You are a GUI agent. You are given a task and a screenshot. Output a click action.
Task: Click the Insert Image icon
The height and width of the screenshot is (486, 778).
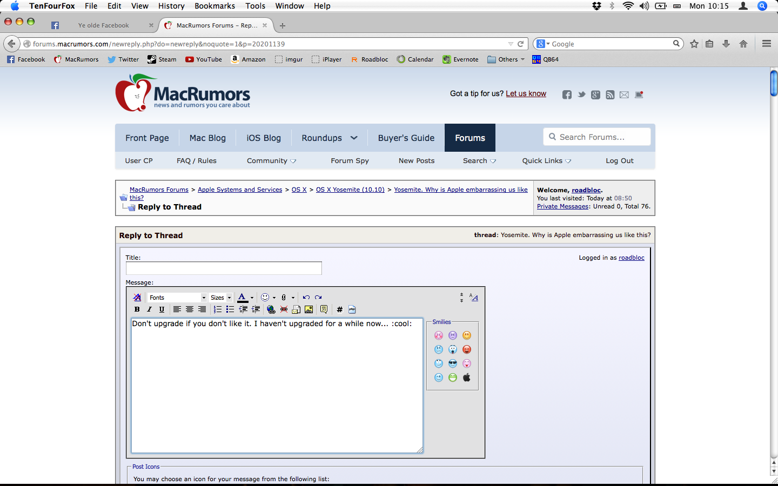pyautogui.click(x=308, y=309)
